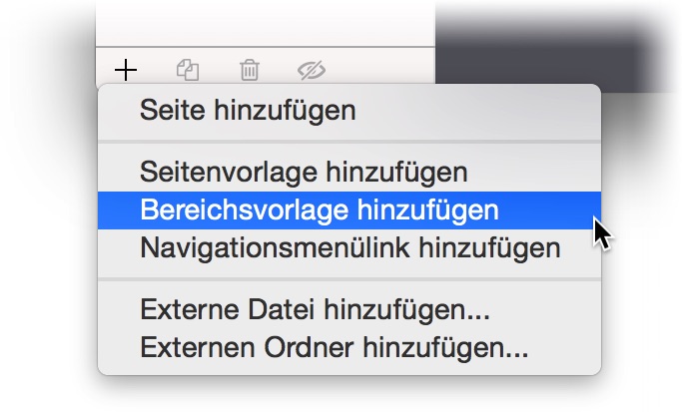The image size is (682, 412).
Task: Hit the bin icon in bottom toolbar
Action: 249,70
